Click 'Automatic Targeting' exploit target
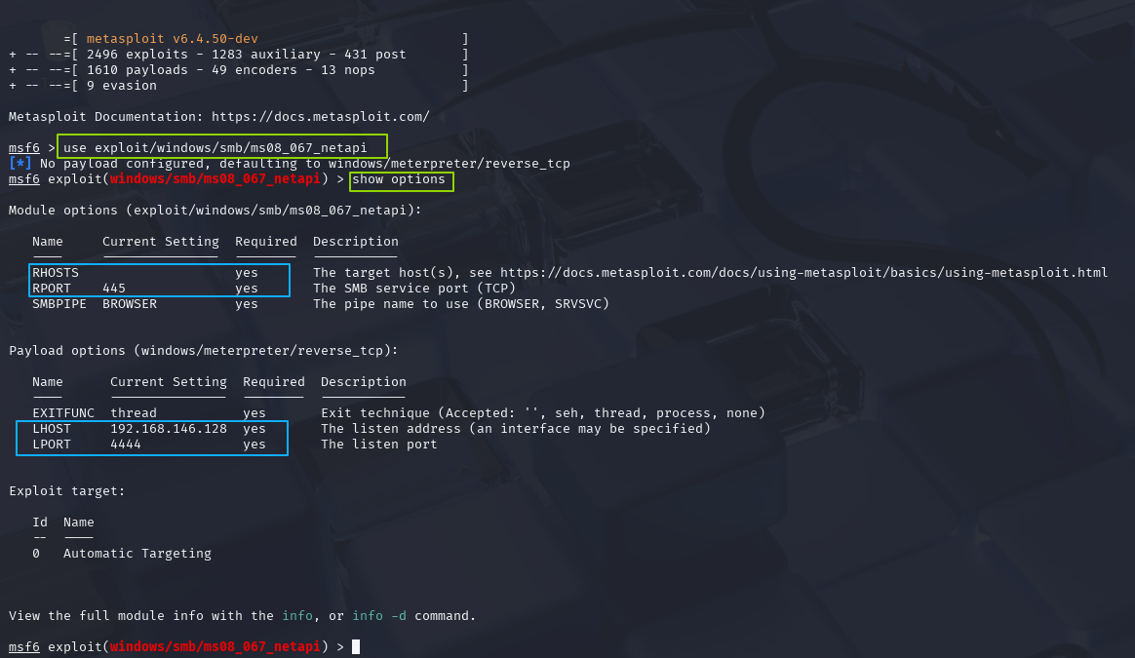Viewport: 1135px width, 658px height. (x=137, y=554)
